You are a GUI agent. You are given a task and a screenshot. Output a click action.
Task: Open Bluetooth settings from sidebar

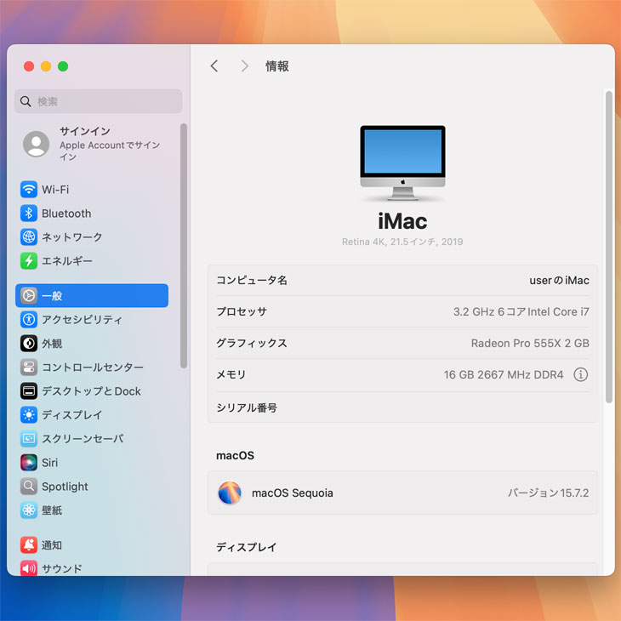point(66,214)
